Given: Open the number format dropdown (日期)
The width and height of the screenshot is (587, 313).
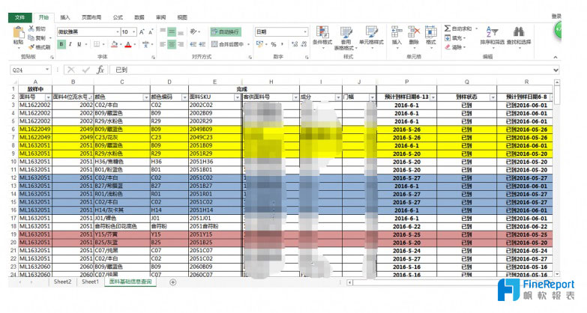Looking at the screenshot, I should pyautogui.click(x=305, y=32).
